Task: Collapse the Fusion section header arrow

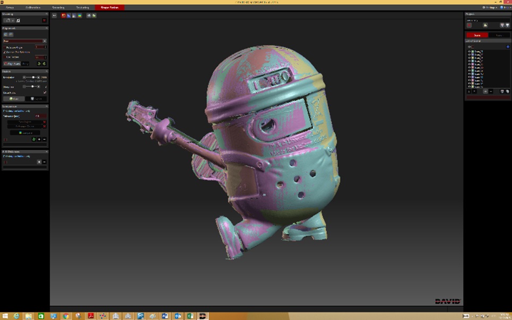Action: tap(46, 71)
